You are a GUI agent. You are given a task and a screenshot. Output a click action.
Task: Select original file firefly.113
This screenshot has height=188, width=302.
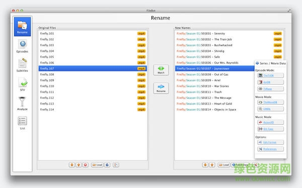coord(93,104)
